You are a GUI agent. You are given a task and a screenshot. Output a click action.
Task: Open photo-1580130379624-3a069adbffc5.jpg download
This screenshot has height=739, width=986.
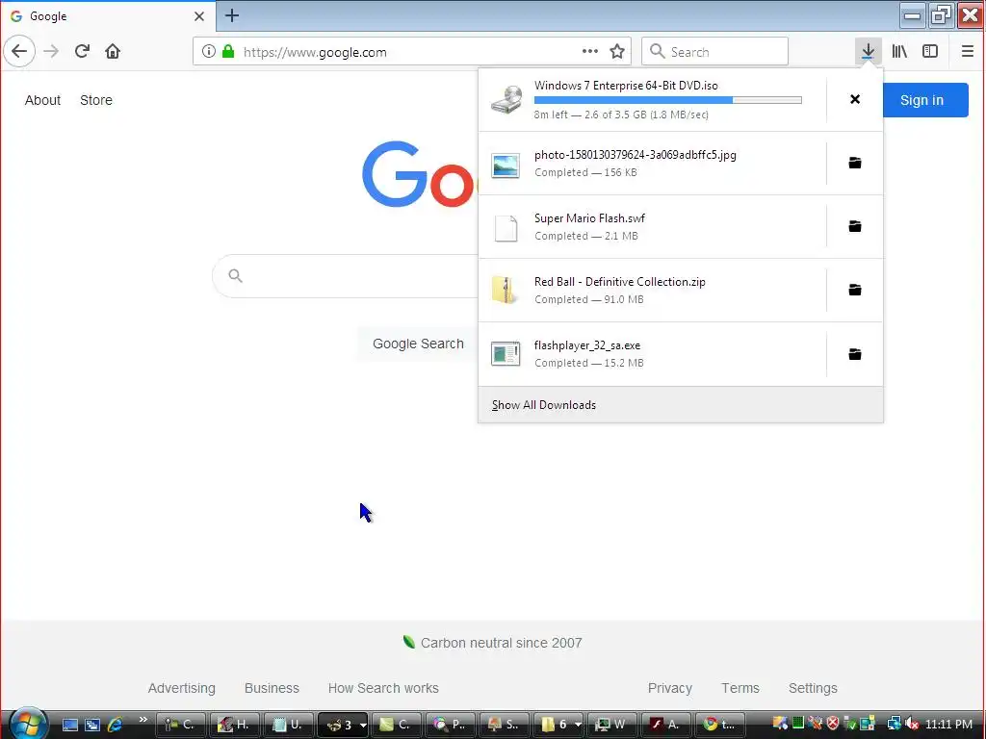(x=652, y=164)
